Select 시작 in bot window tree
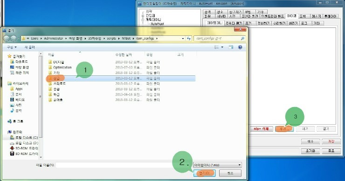Image resolution: width=345 pixels, height=181 pixels. pos(149,11)
